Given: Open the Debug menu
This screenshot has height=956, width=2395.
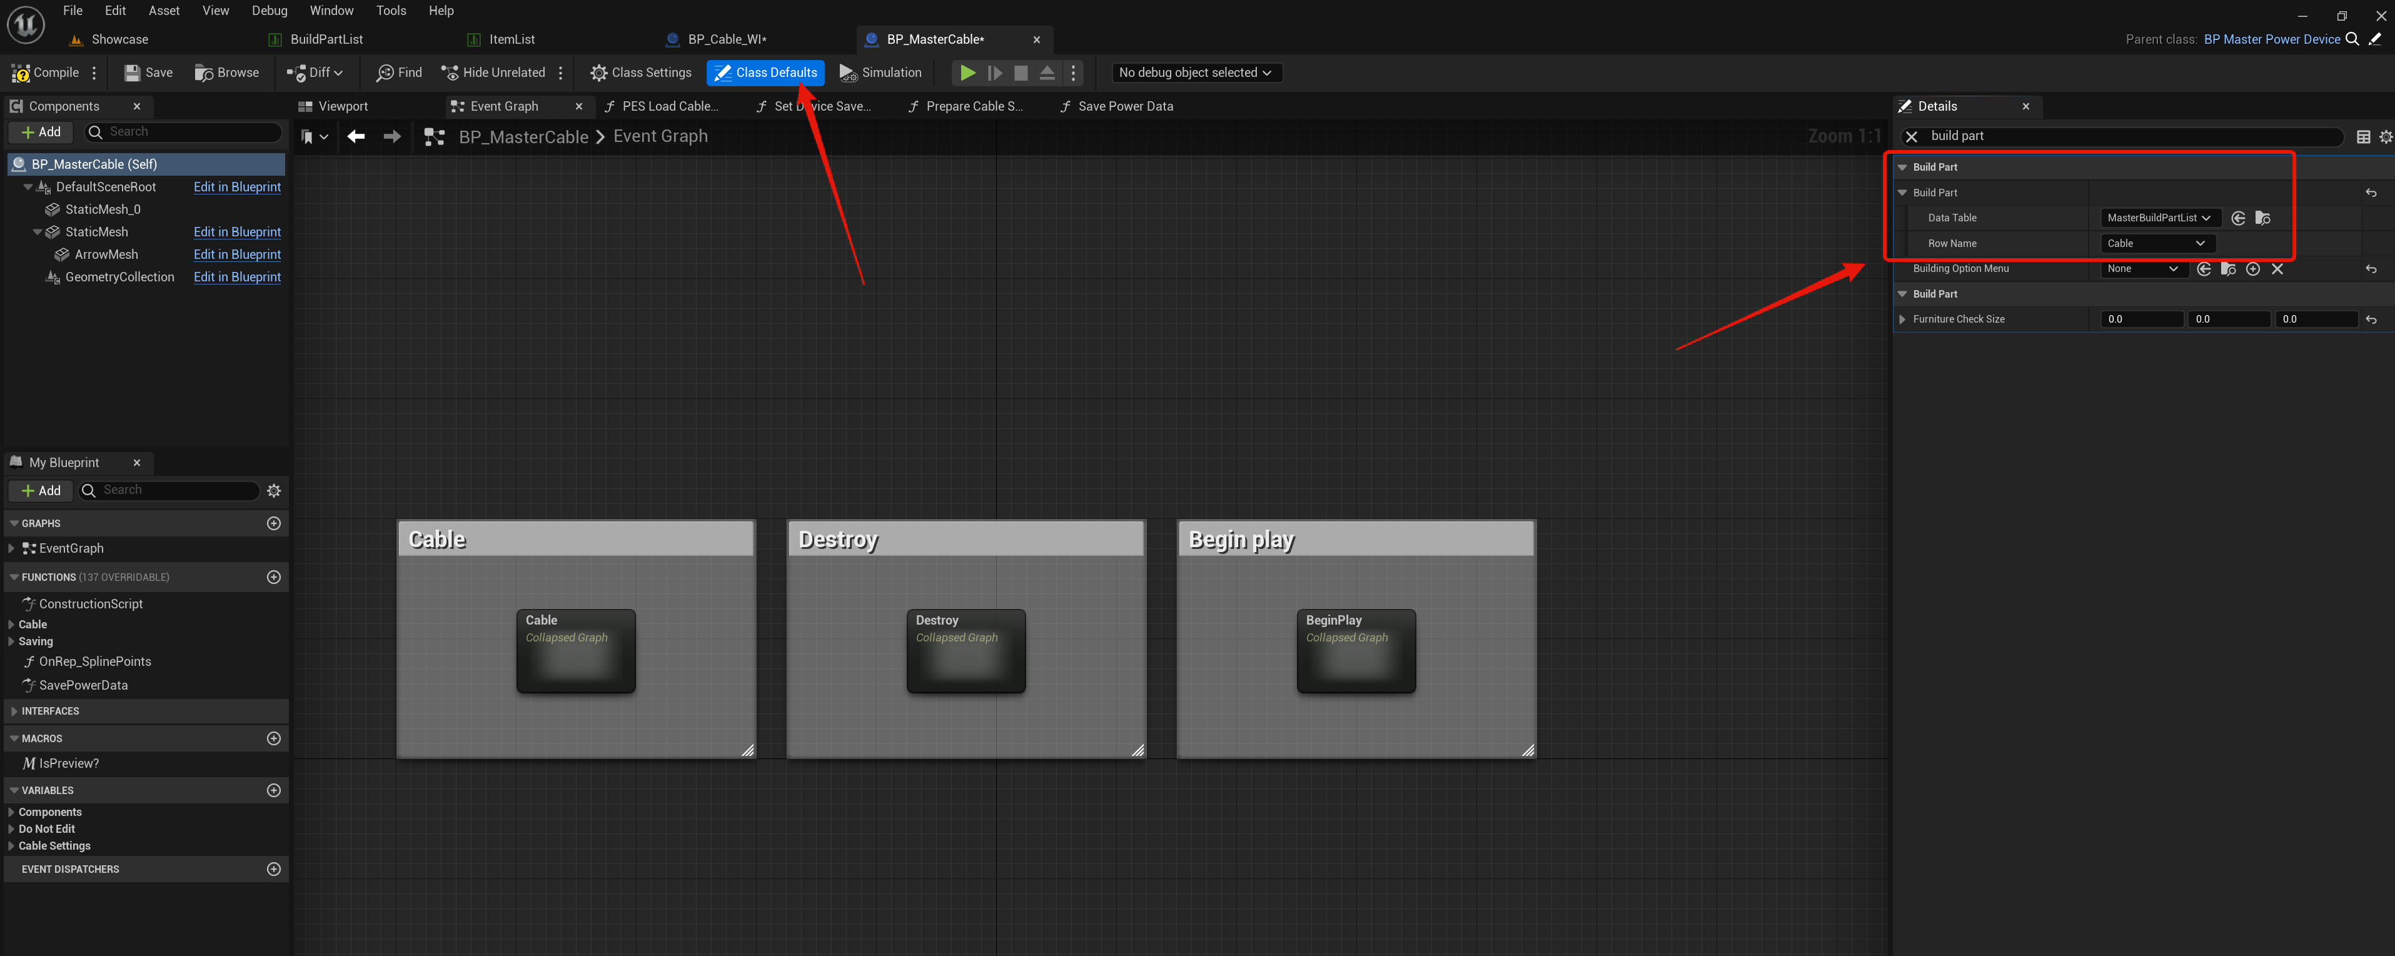Looking at the screenshot, I should pyautogui.click(x=269, y=10).
